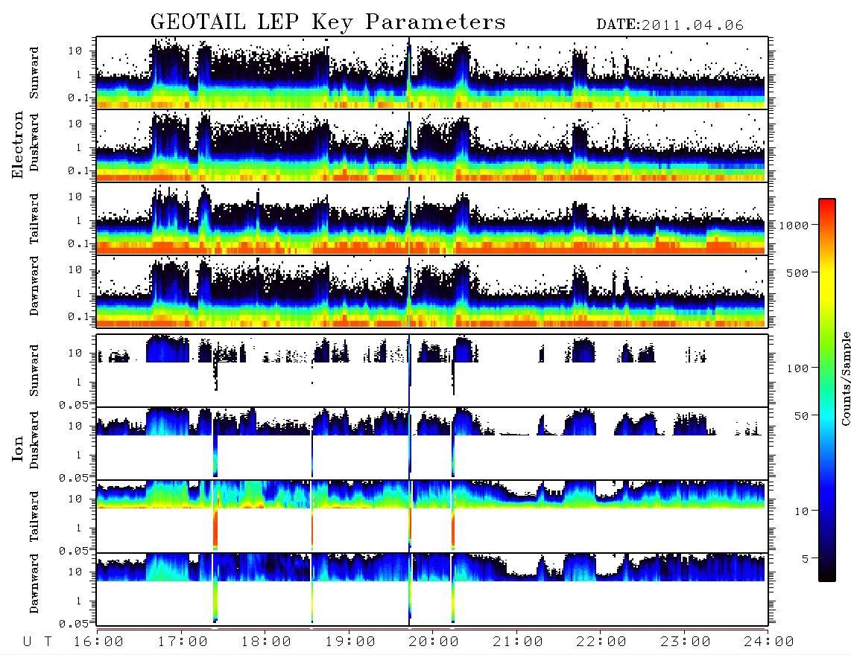
Task: Click the vertical Ion group label
Action: click(17, 448)
